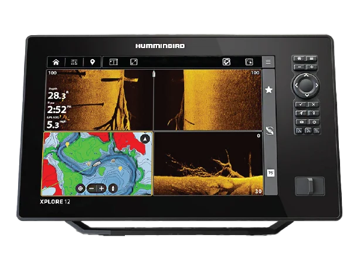Tap the expand full-screen arrows icon

tap(134, 62)
